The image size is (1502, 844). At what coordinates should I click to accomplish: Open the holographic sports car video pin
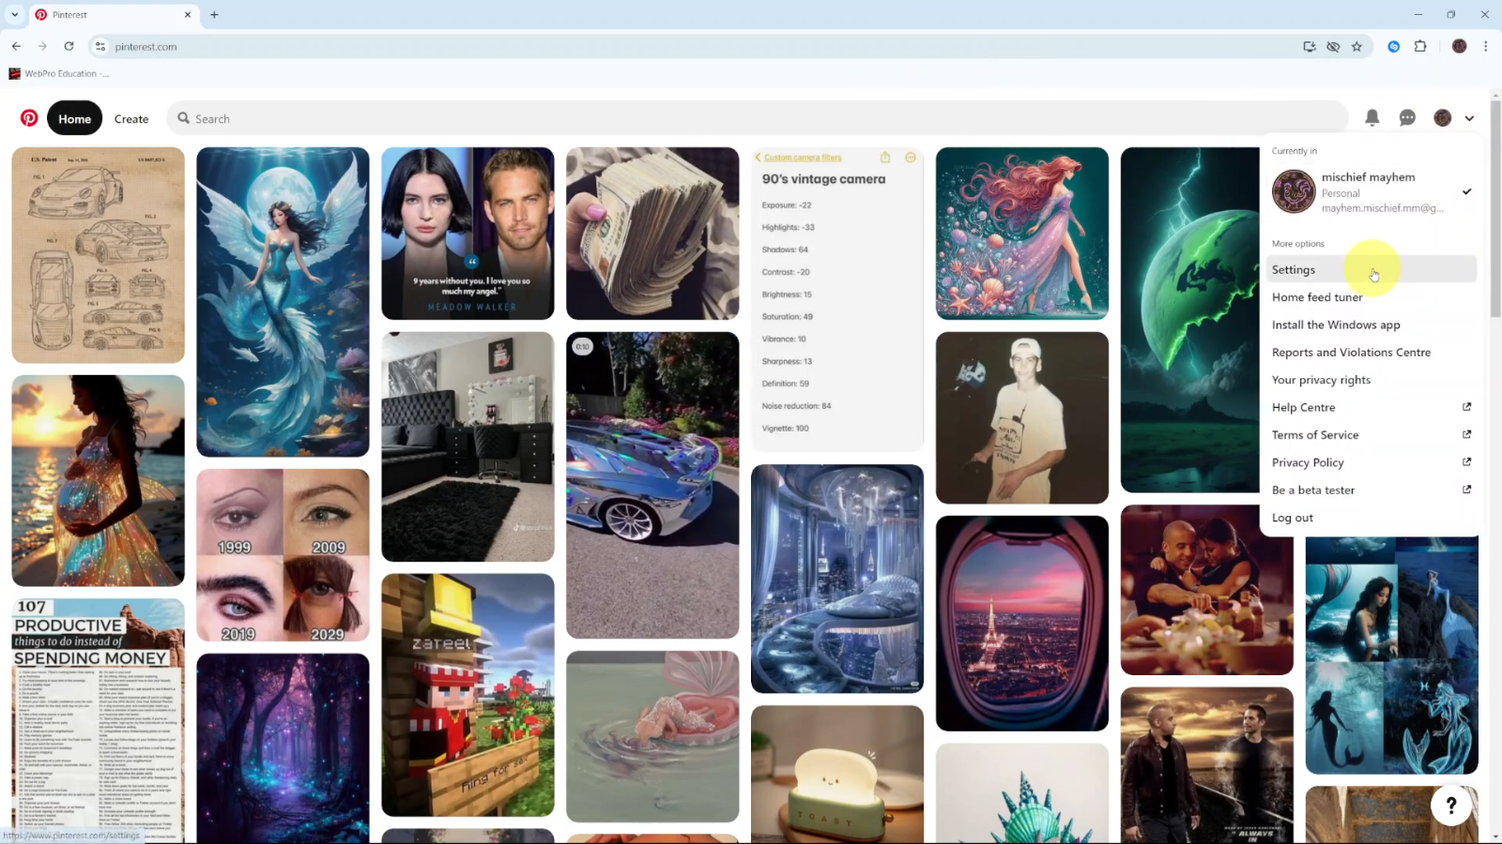point(652,485)
